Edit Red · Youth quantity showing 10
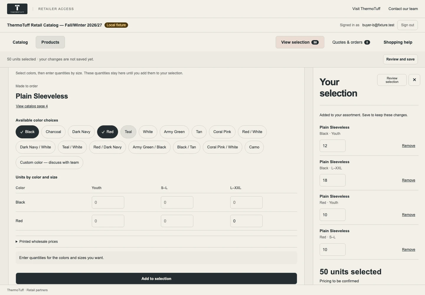Viewport: 425px width, 295px height. [x=333, y=215]
